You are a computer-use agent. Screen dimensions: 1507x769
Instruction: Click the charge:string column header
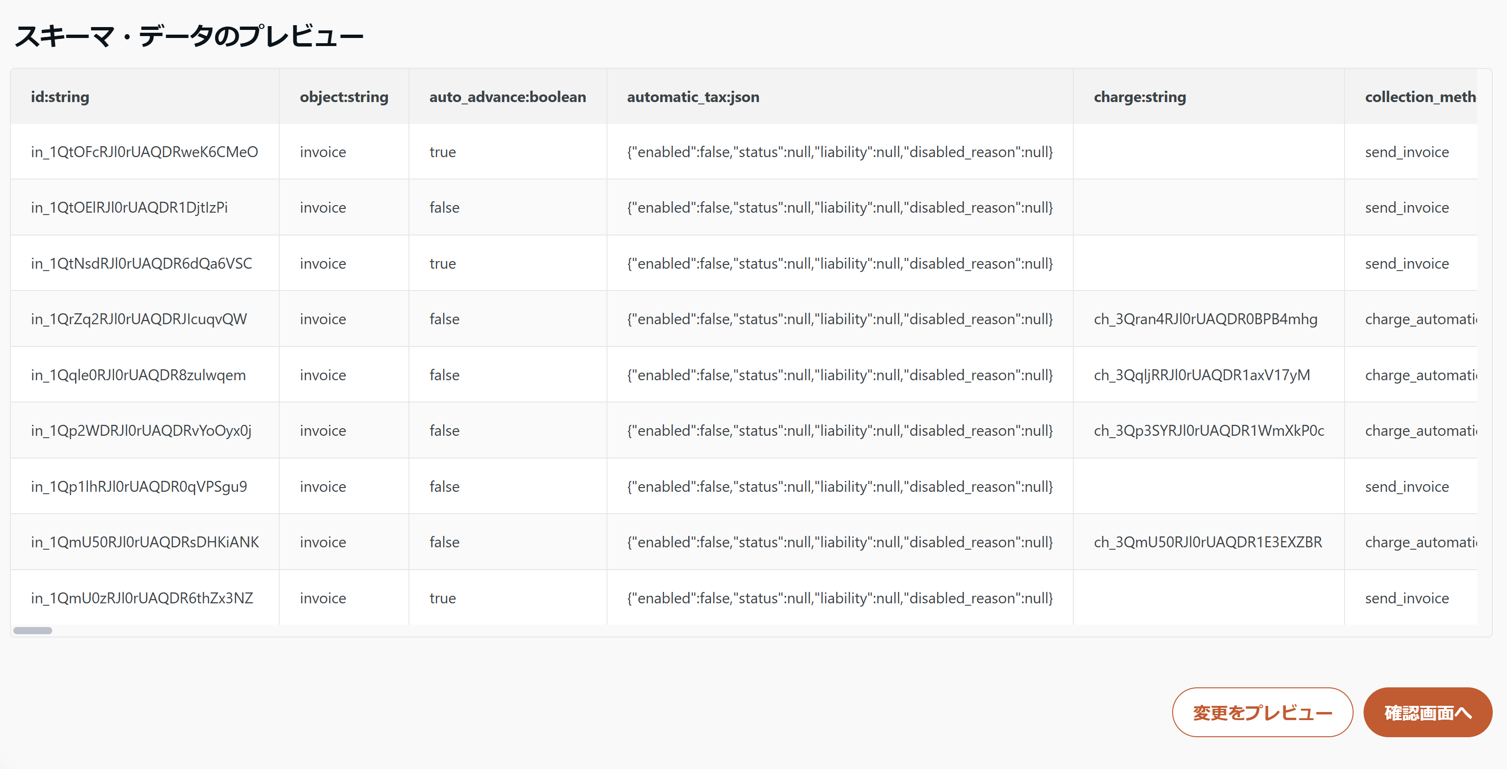coord(1139,97)
